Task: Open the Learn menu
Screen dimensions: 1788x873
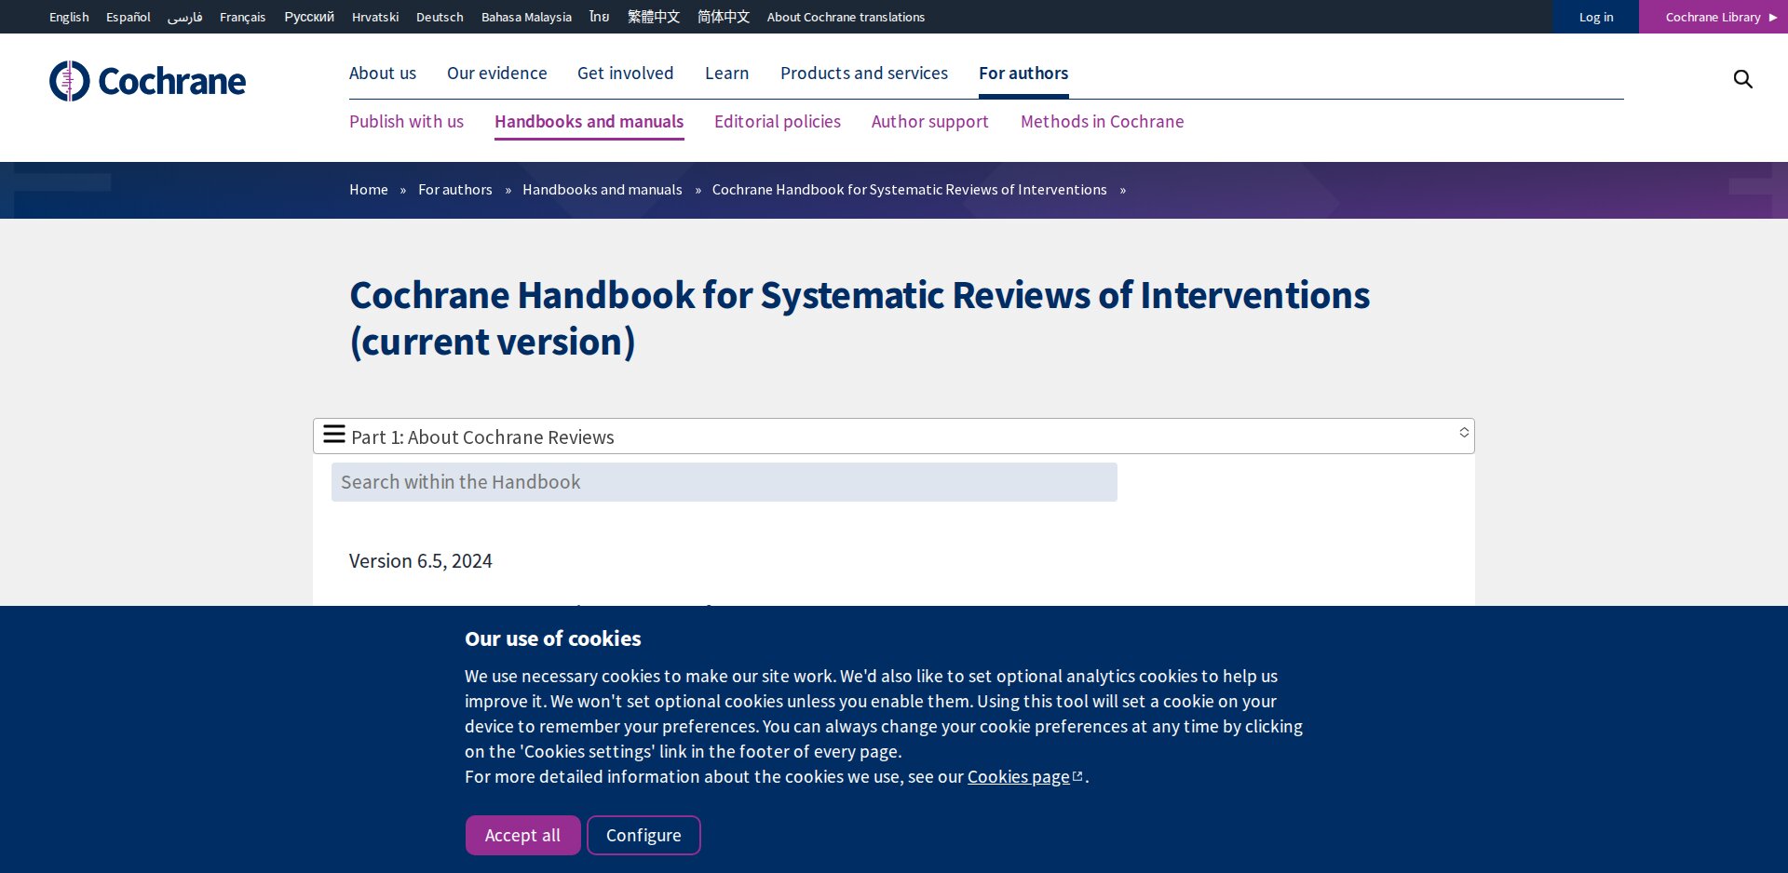Action: (726, 73)
